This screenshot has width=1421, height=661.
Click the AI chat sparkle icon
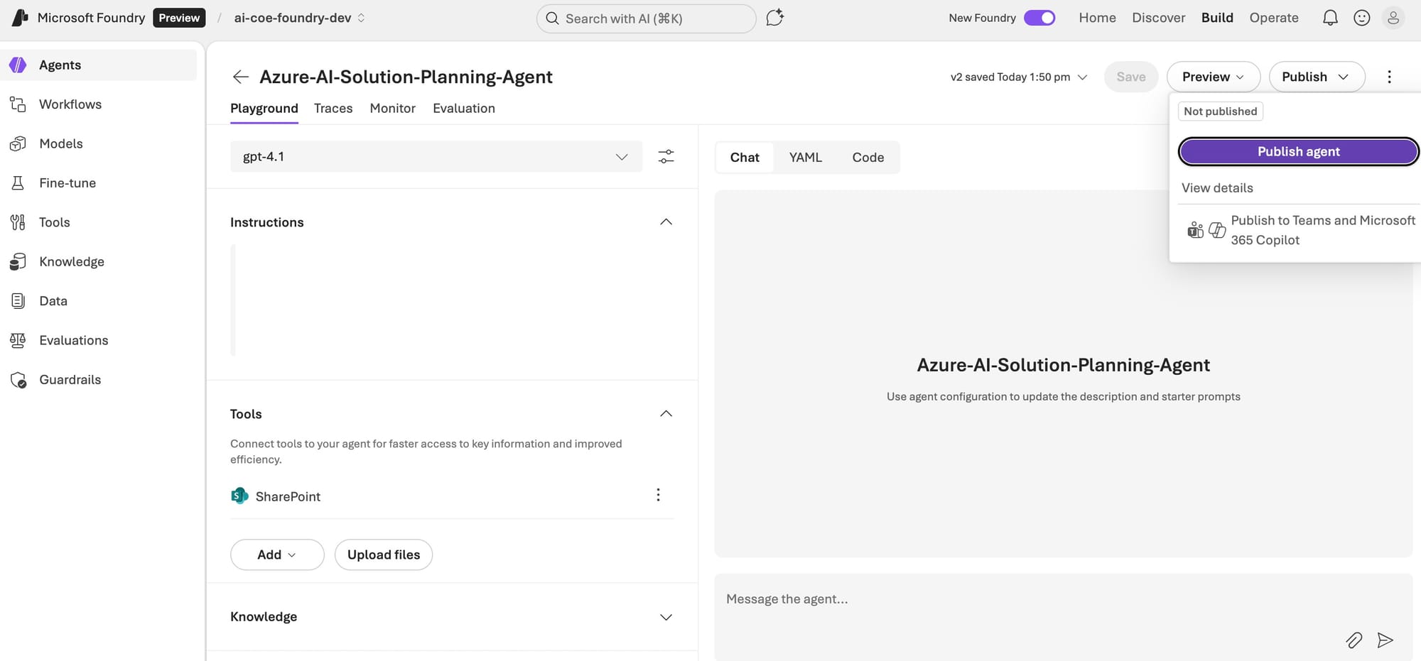click(774, 18)
